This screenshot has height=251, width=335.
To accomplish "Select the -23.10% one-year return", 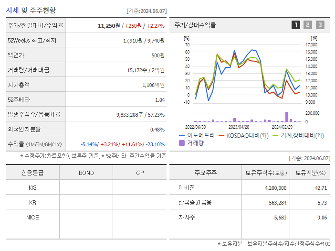I will (155, 144).
